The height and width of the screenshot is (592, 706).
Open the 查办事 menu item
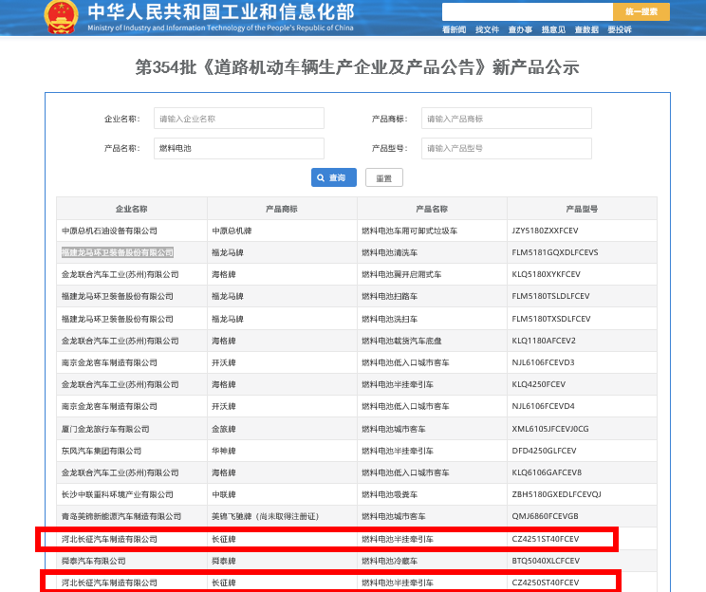(520, 29)
